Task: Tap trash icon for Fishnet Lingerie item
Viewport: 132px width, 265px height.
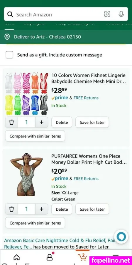Action: pos(11,122)
